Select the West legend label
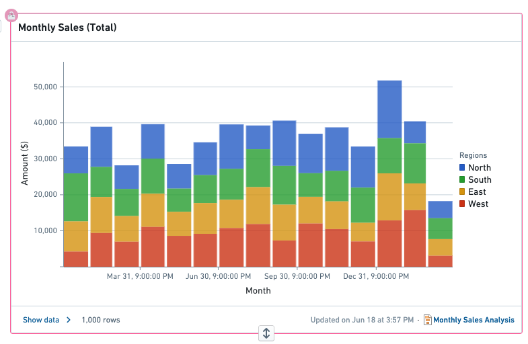The image size is (528, 344). pos(478,204)
